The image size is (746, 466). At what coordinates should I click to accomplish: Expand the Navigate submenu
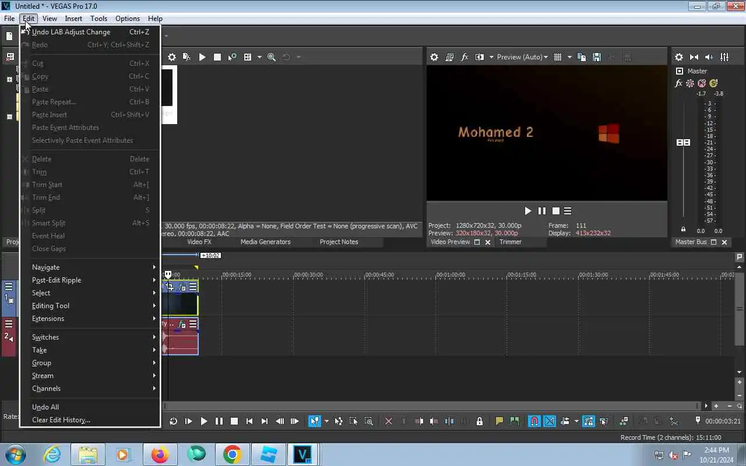[x=90, y=267]
